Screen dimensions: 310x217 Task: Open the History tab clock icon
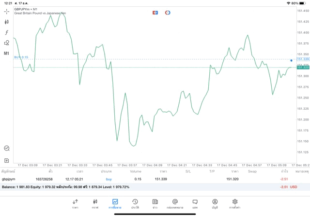pyautogui.click(x=135, y=203)
